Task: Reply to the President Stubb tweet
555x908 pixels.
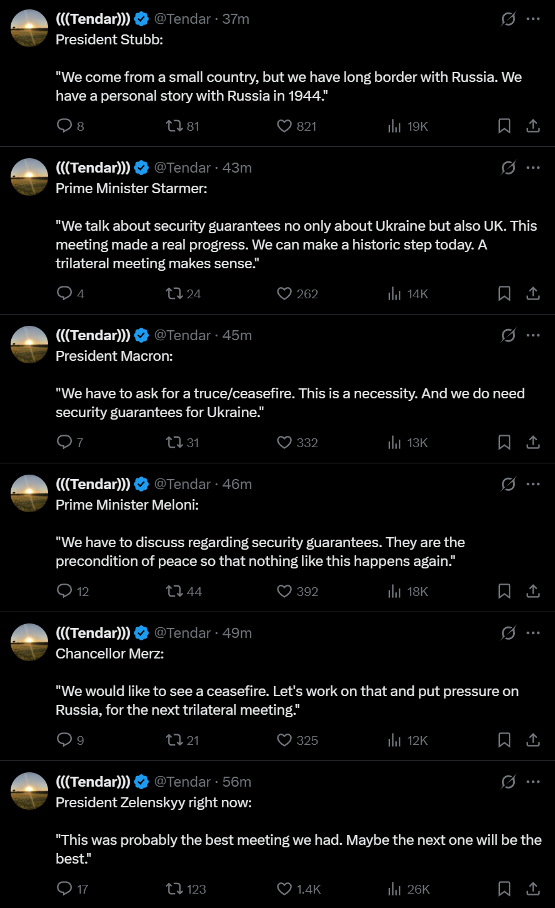Action: coord(64,126)
